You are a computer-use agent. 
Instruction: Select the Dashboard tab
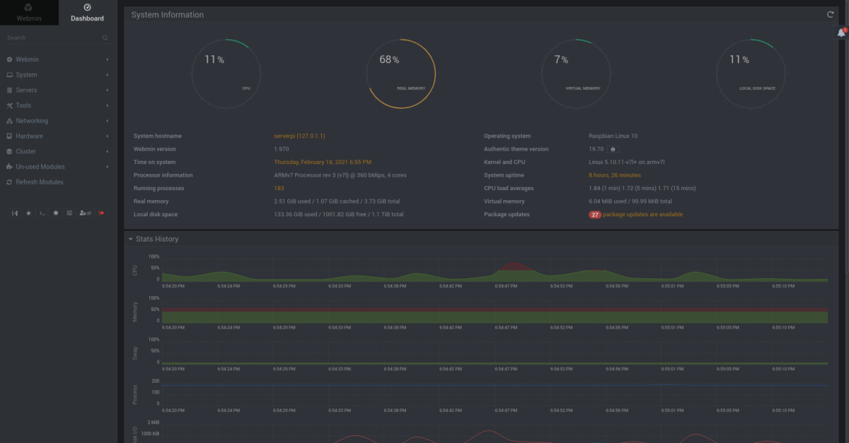(x=87, y=12)
